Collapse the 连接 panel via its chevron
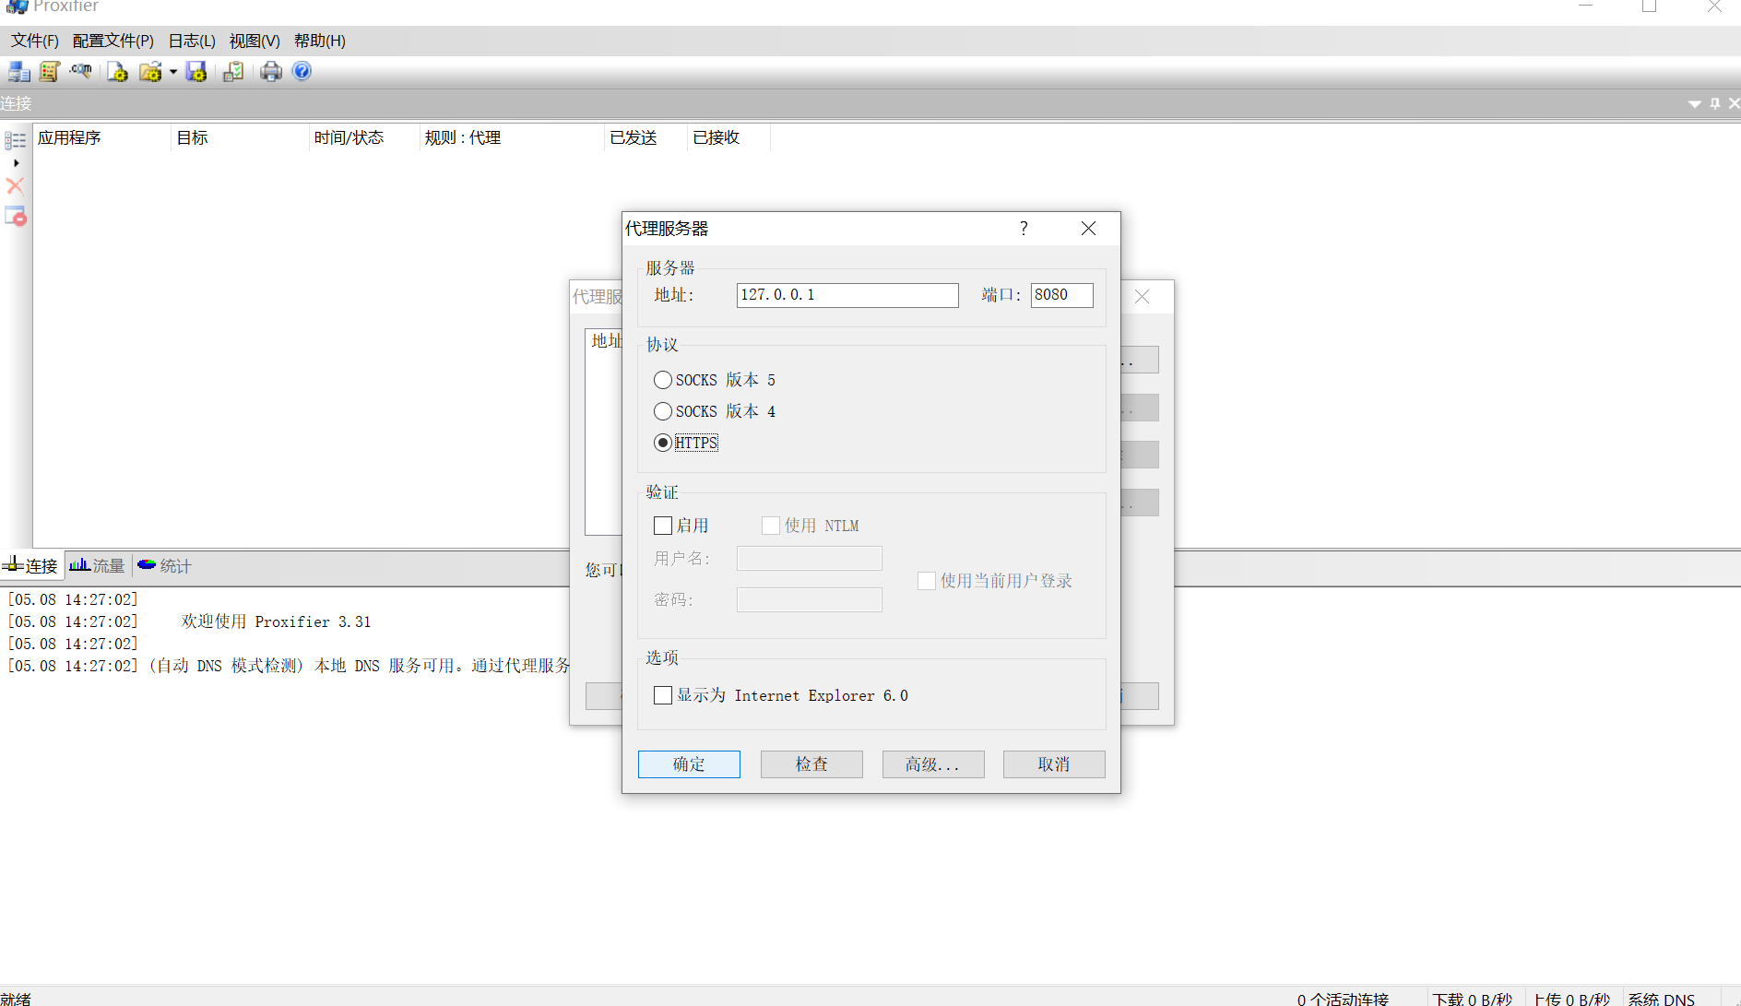 (1694, 104)
